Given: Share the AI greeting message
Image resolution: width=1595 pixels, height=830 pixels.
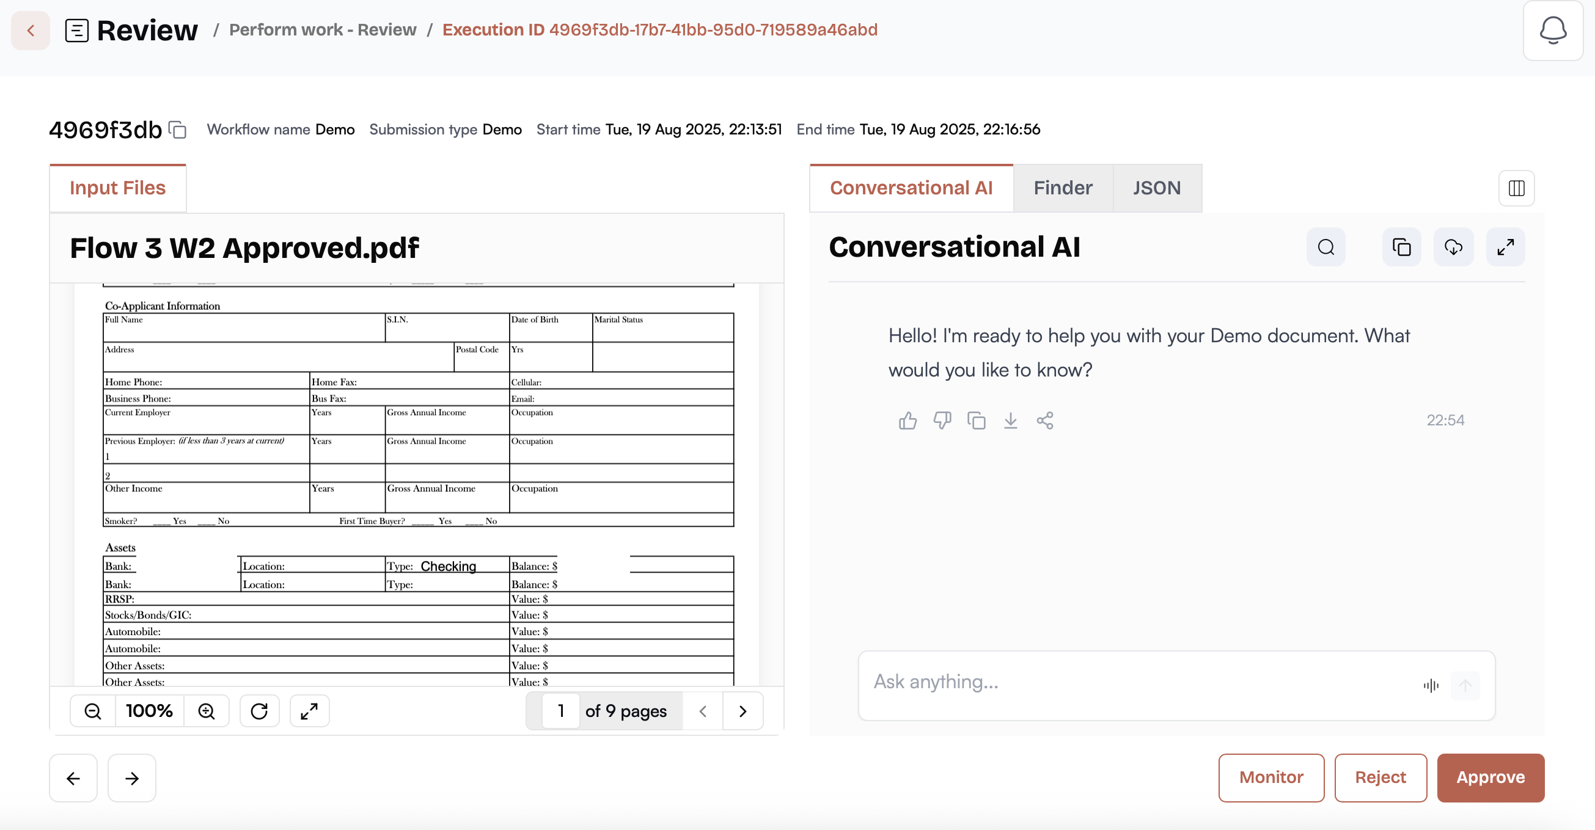Looking at the screenshot, I should click(x=1044, y=421).
